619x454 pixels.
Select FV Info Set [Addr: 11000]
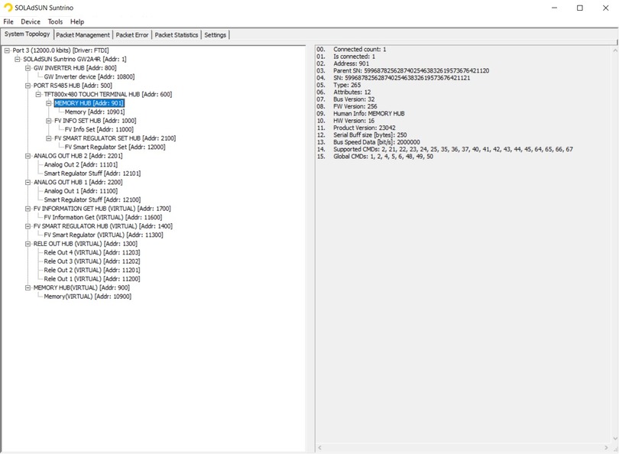tap(99, 129)
